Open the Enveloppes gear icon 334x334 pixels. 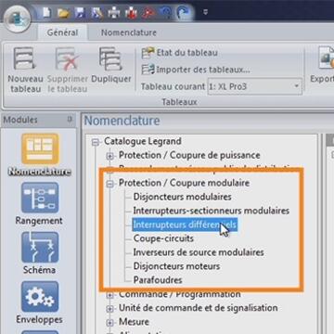click(x=40, y=297)
